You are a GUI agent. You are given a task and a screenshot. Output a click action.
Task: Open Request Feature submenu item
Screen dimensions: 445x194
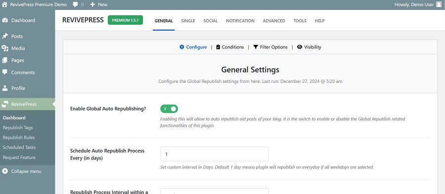point(19,157)
